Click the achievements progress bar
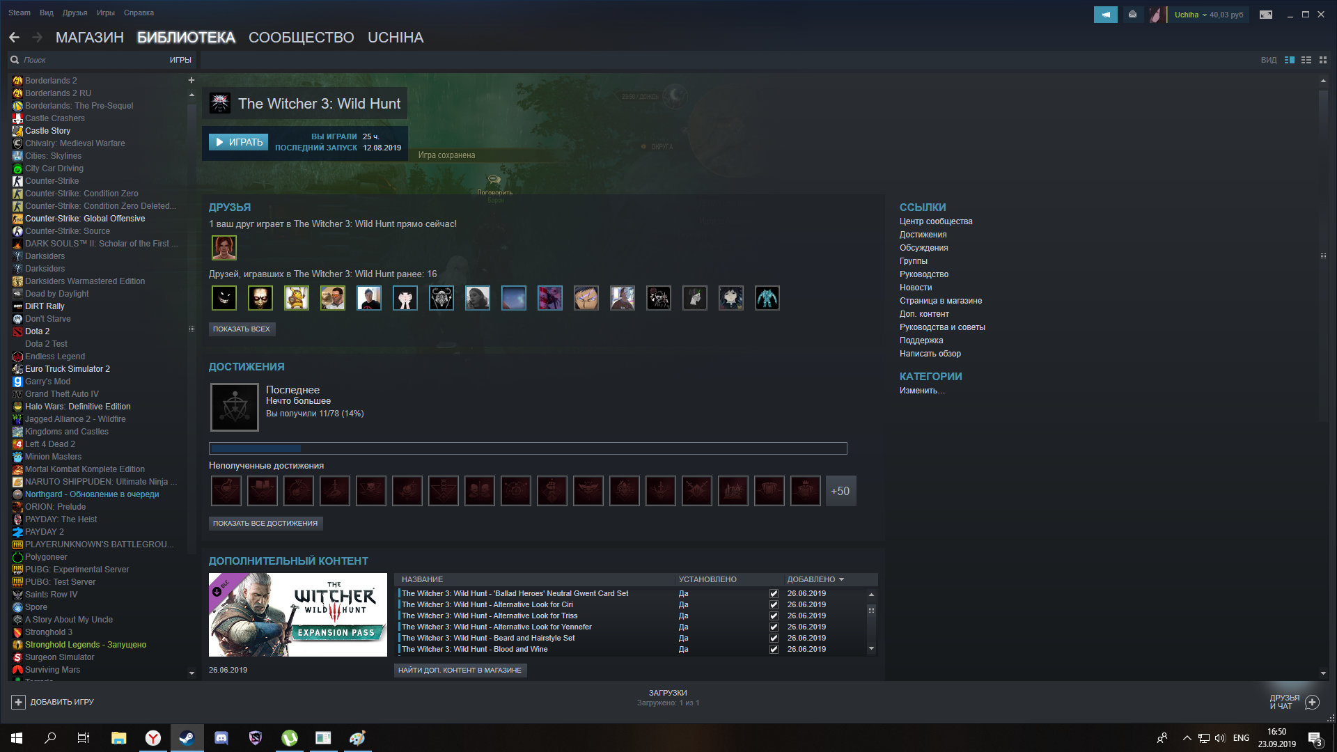The width and height of the screenshot is (1337, 752). [x=528, y=448]
